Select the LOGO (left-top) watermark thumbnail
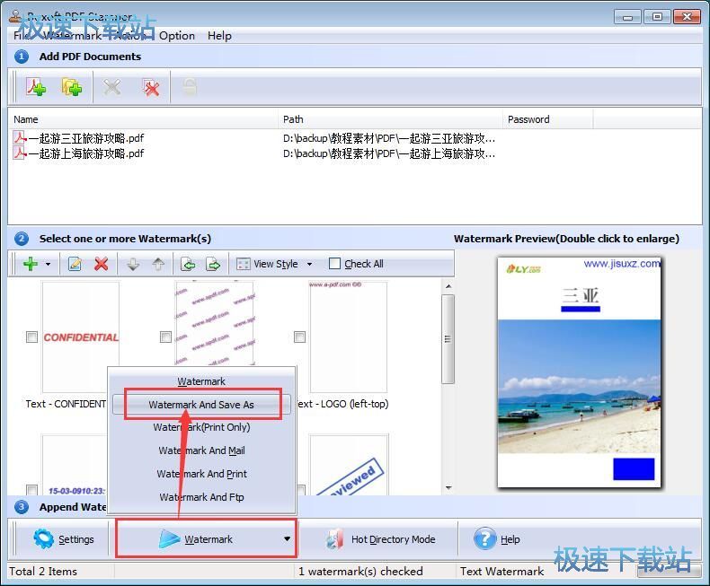 348,337
